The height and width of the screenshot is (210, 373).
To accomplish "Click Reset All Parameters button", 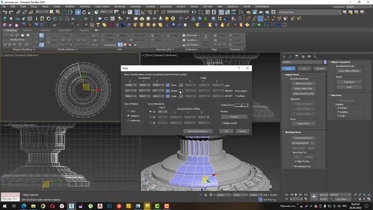I will [x=198, y=131].
